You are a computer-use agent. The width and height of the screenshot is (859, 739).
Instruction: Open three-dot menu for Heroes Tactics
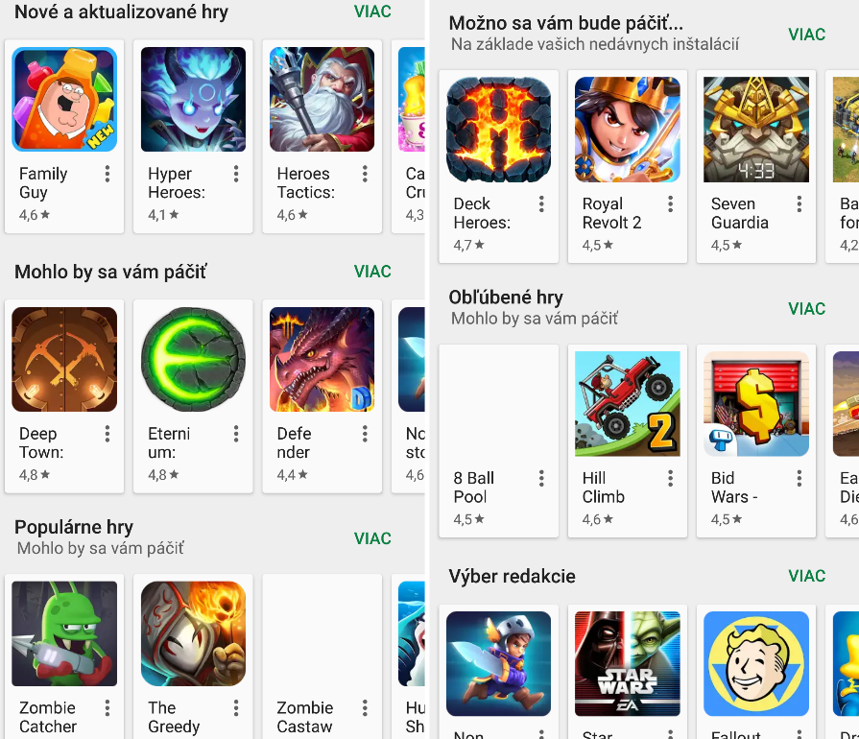[x=365, y=174]
